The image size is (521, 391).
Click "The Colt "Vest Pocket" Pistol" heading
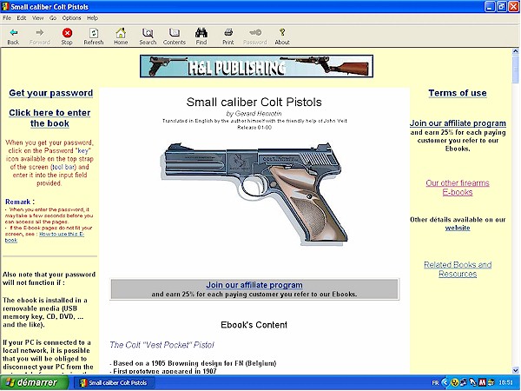(162, 345)
